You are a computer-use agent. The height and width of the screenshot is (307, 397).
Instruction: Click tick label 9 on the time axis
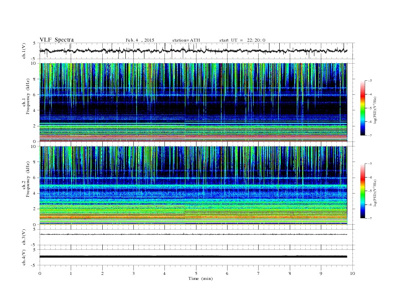point(321,273)
